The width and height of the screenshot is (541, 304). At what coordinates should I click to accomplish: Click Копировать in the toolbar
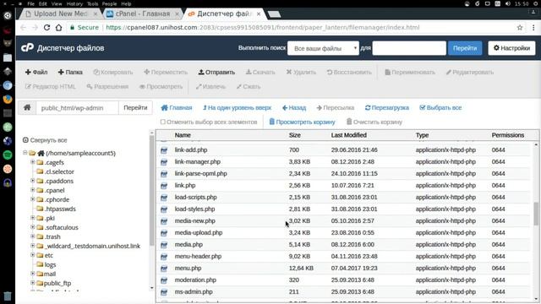click(112, 72)
